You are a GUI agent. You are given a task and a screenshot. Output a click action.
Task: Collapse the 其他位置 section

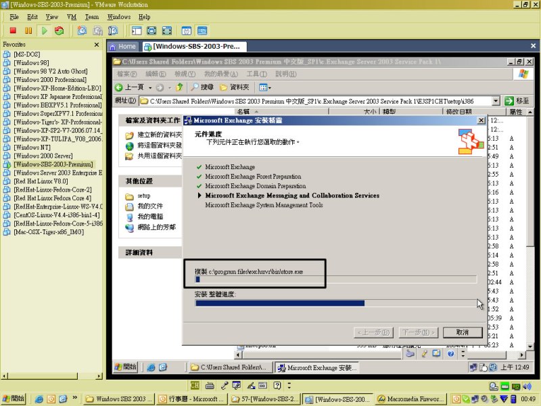tap(150, 181)
